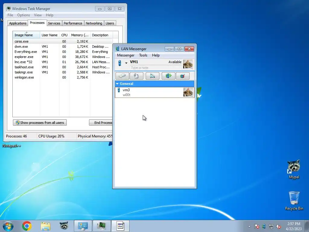Click the Send File paperclip button
The image size is (309, 232).
pos(136,76)
